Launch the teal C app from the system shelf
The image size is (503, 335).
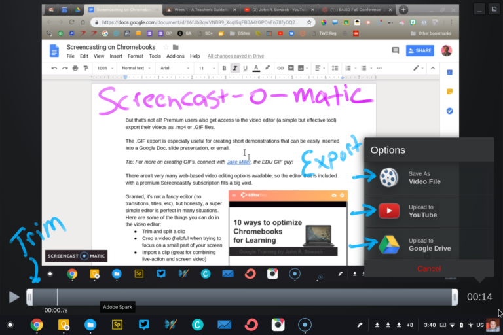click(198, 325)
